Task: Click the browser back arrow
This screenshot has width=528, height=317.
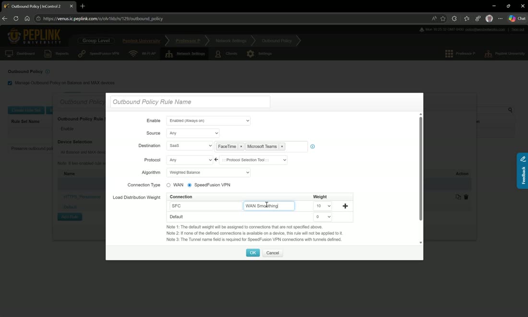Action: coord(5,19)
